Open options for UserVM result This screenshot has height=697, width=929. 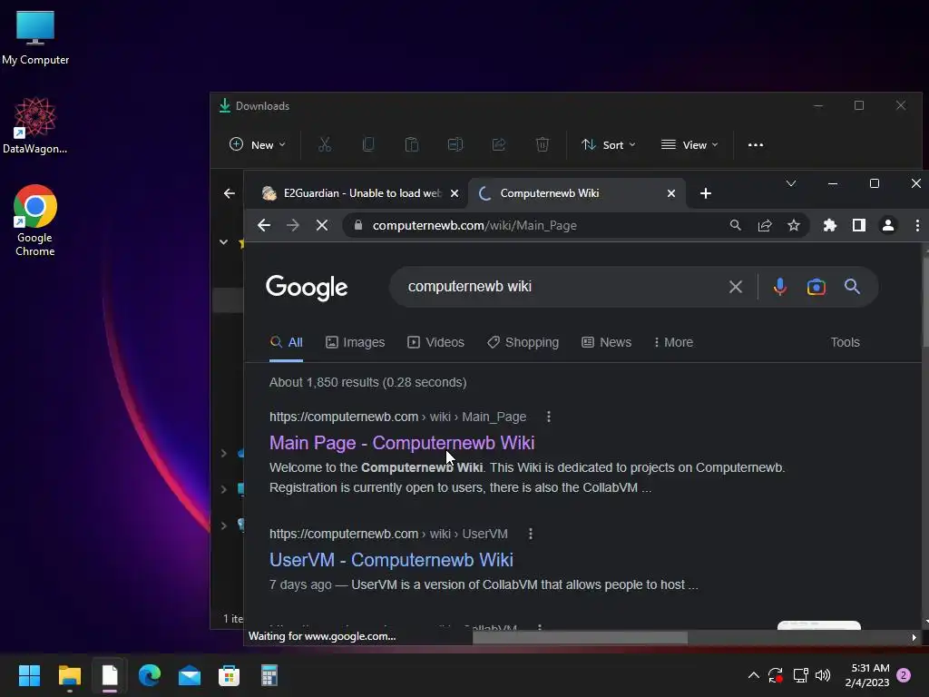530,534
